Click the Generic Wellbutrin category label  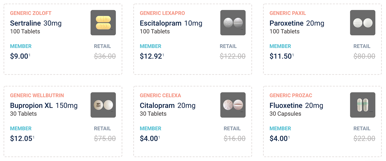tap(37, 95)
